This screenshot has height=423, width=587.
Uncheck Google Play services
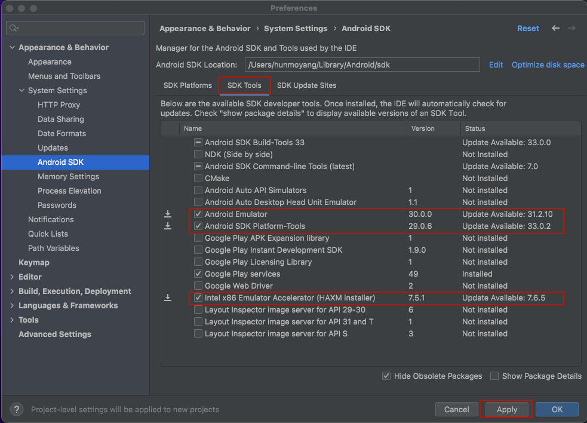198,274
